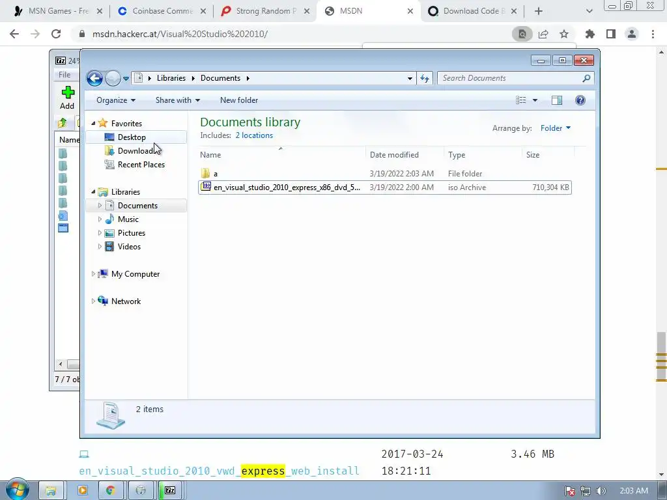Image resolution: width=667 pixels, height=500 pixels.
Task: Click the Add button in 7-Zip window
Action: click(67, 98)
